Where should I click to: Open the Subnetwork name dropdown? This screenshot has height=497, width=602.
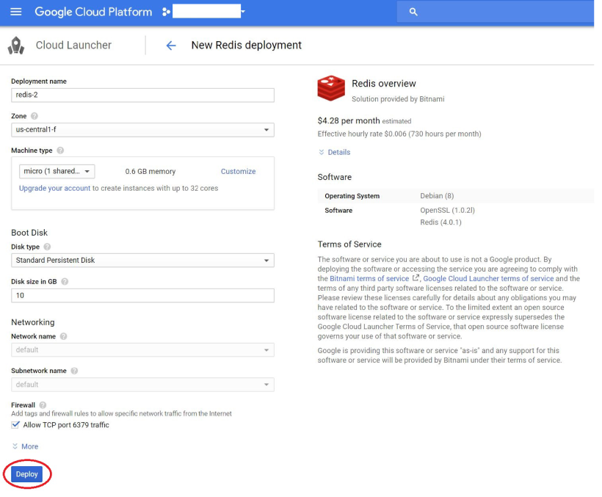(142, 385)
